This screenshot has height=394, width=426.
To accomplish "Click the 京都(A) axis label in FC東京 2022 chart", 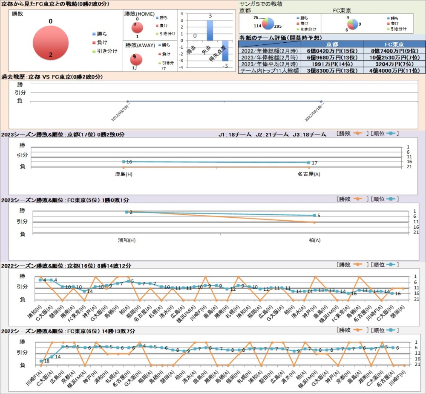I will point(68,376).
